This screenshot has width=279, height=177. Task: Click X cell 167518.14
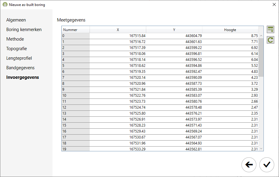coord(118,60)
